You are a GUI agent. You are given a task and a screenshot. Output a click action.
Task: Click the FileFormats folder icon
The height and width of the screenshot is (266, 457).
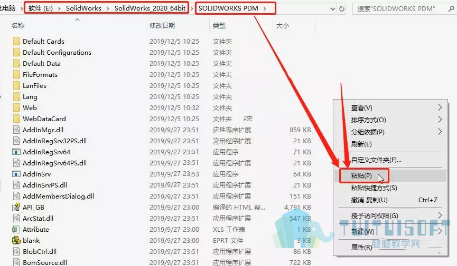[16, 74]
